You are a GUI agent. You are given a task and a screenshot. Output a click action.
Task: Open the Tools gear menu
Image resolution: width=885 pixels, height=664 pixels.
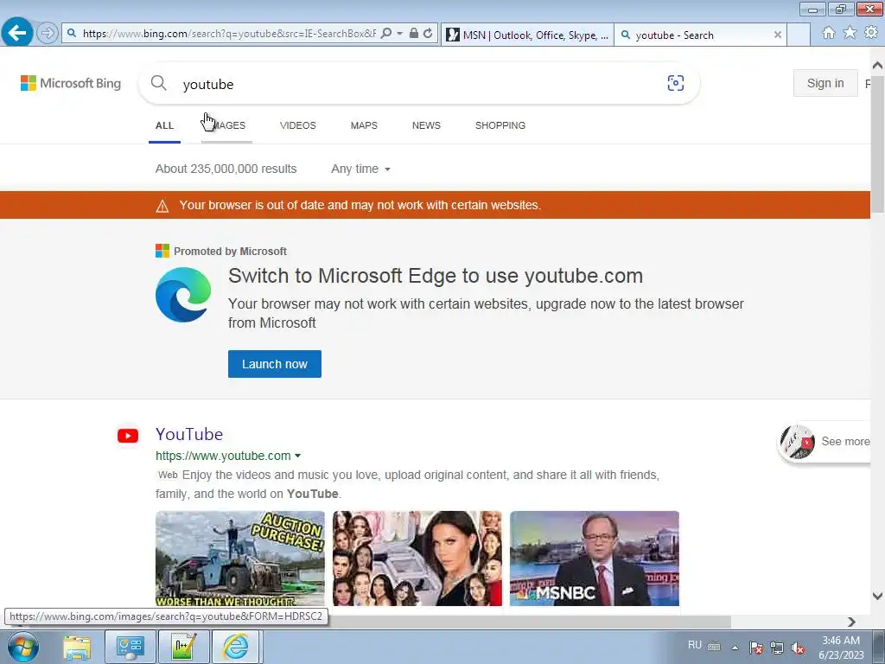871,34
